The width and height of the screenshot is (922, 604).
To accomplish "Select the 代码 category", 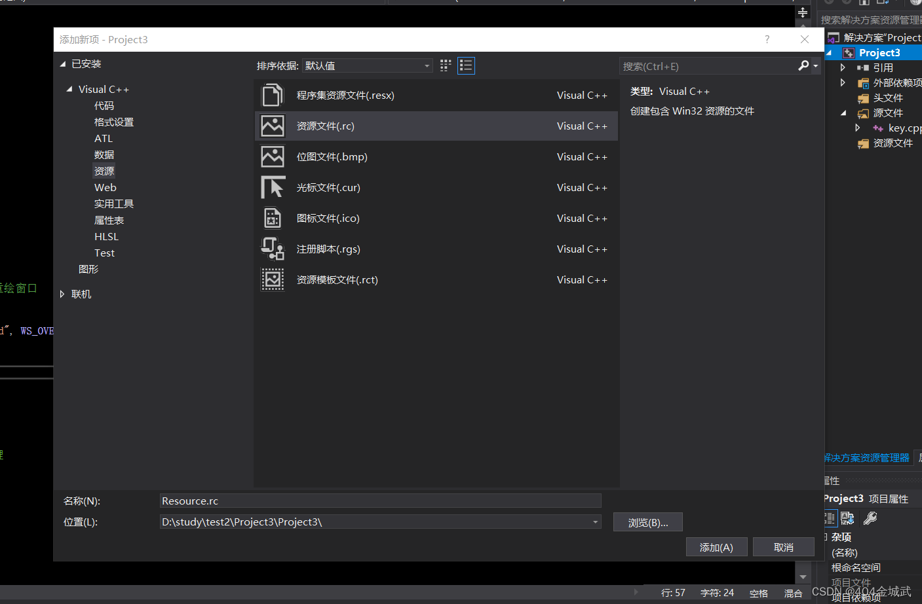I will coord(104,106).
